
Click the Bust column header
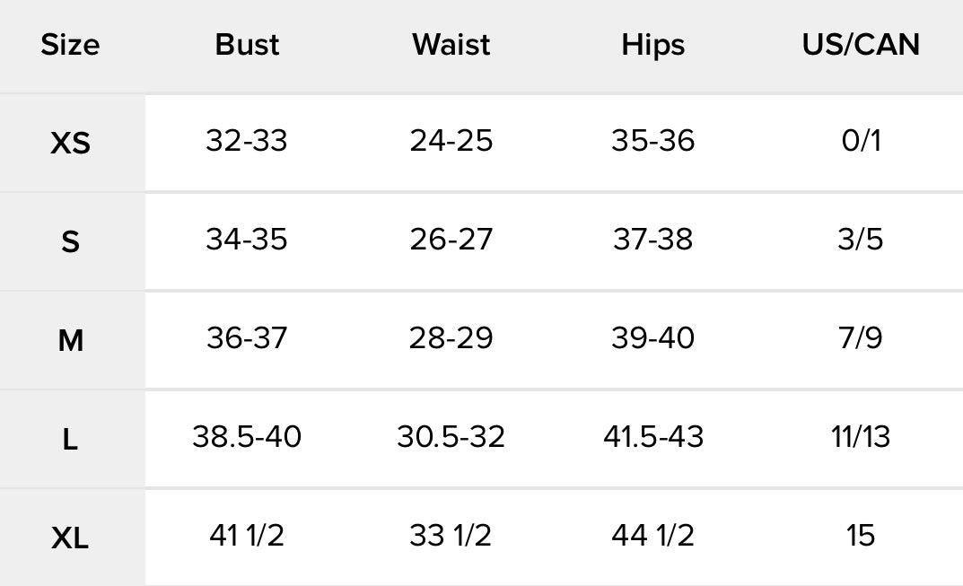247,45
